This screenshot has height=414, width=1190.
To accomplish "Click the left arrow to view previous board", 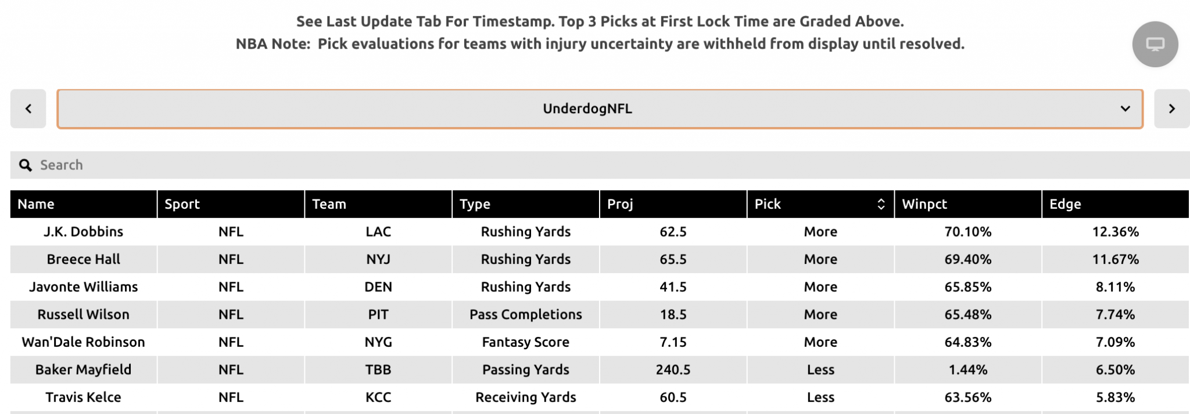I will click(x=28, y=108).
